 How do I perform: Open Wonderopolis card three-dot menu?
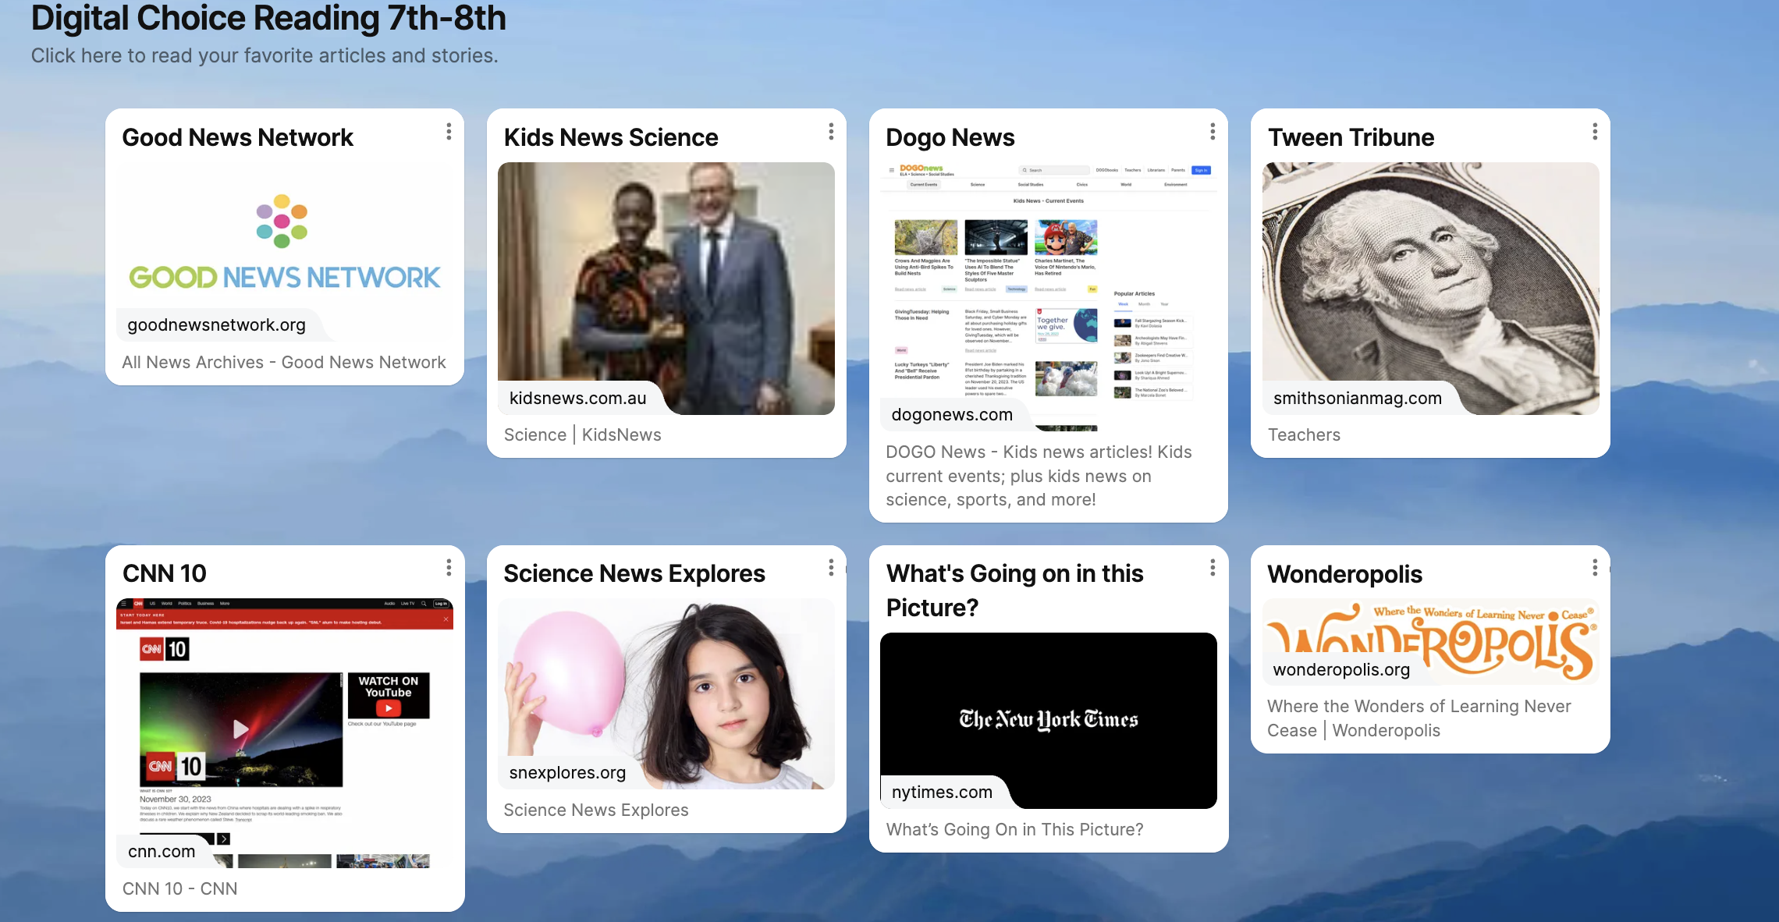point(1595,568)
